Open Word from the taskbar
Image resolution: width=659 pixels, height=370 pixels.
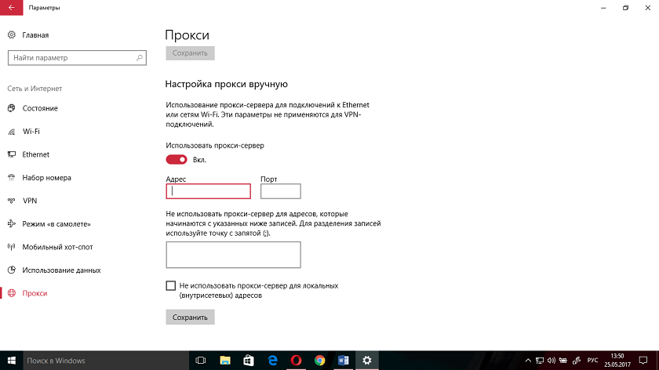(x=344, y=360)
